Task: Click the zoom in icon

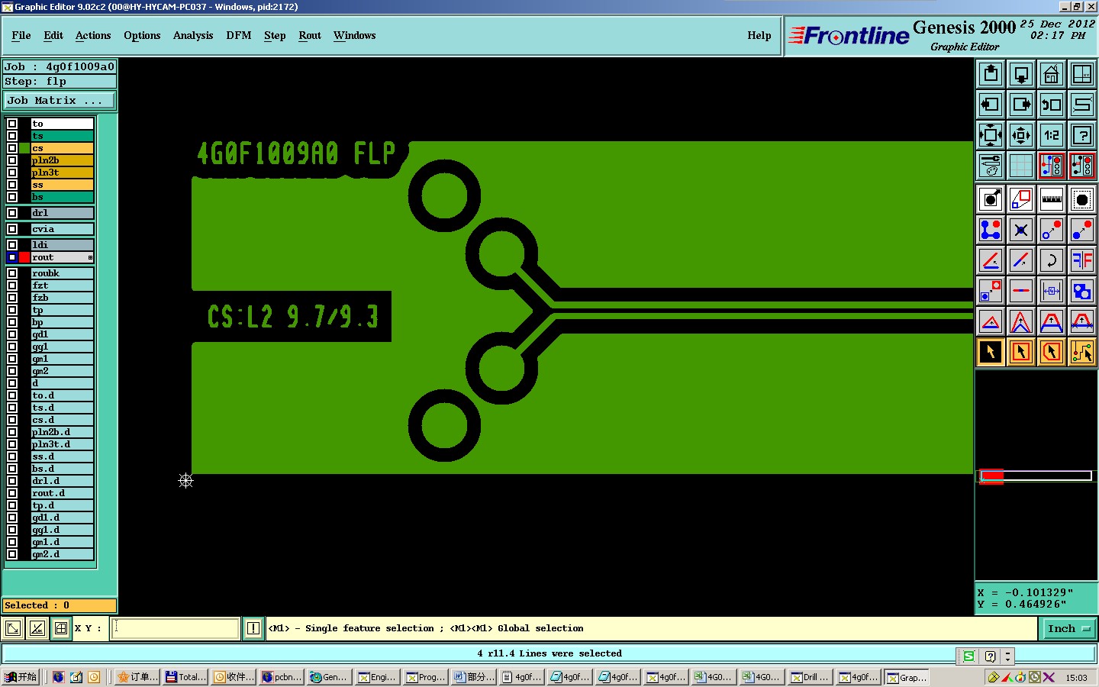Action: click(x=991, y=135)
